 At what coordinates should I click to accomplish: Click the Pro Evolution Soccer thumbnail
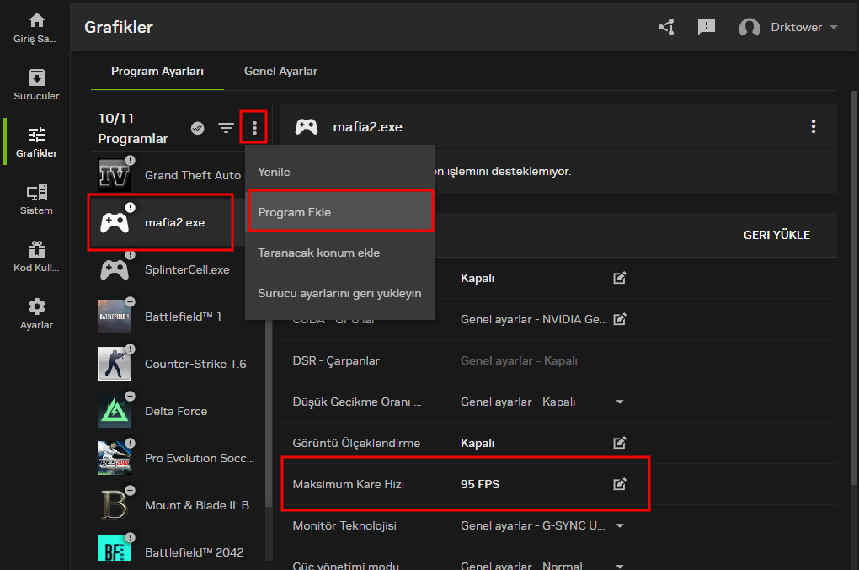point(115,458)
